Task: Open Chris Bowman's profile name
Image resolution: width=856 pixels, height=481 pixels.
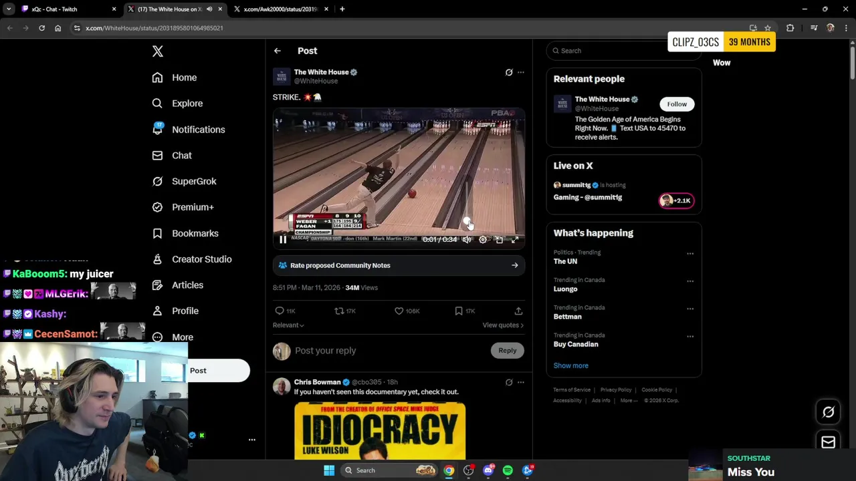Action: pos(317,382)
